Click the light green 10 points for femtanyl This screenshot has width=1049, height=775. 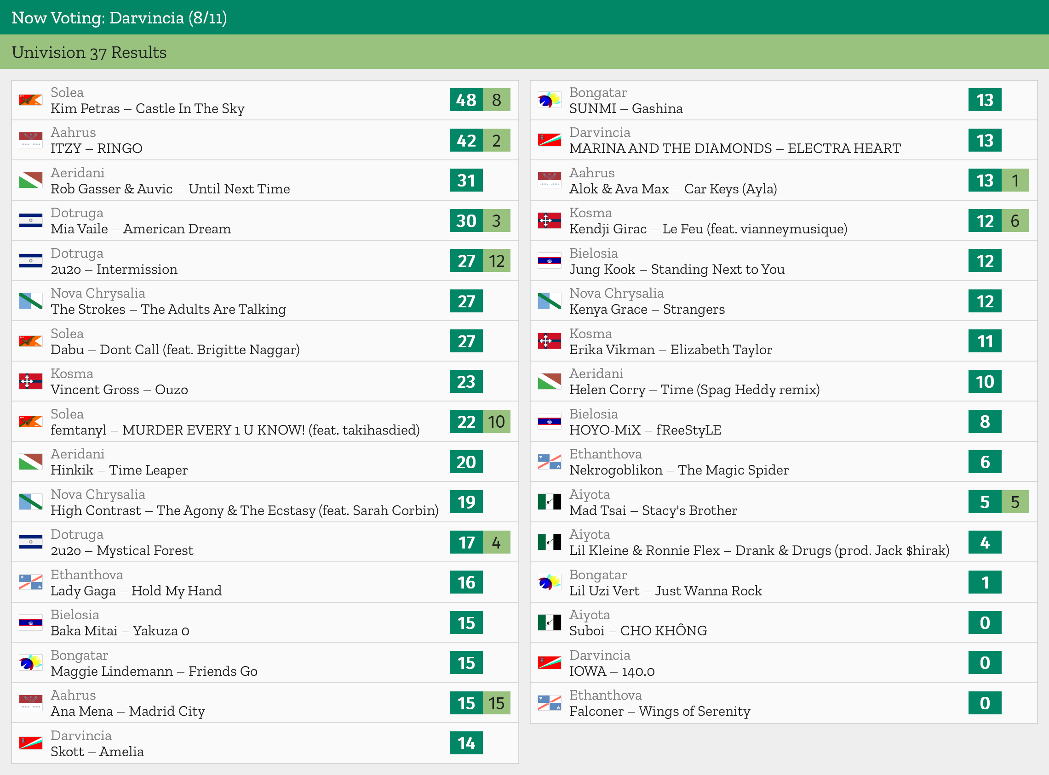tap(497, 422)
